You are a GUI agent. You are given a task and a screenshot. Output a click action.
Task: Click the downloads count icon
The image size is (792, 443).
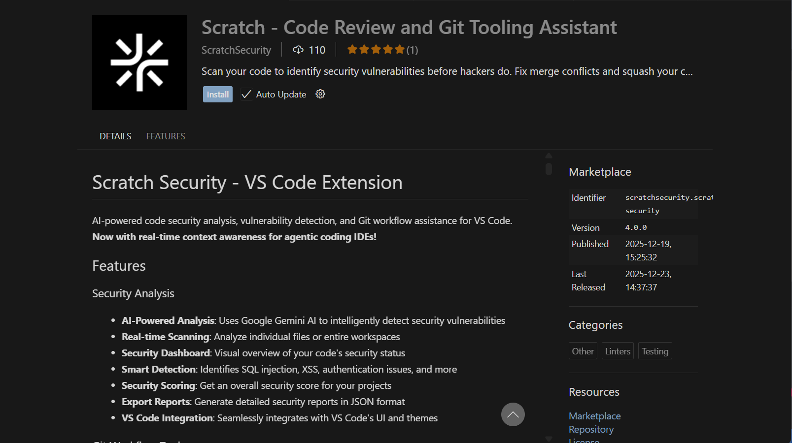click(x=298, y=49)
